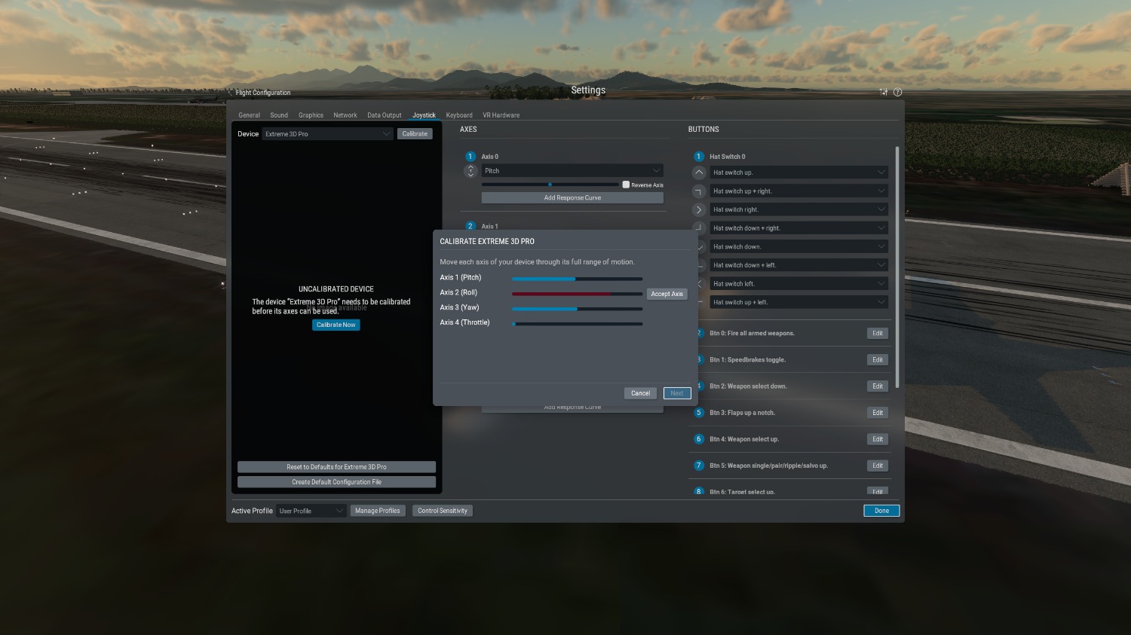The image size is (1131, 635).
Task: Click the hat switch up + right icon
Action: coord(699,191)
